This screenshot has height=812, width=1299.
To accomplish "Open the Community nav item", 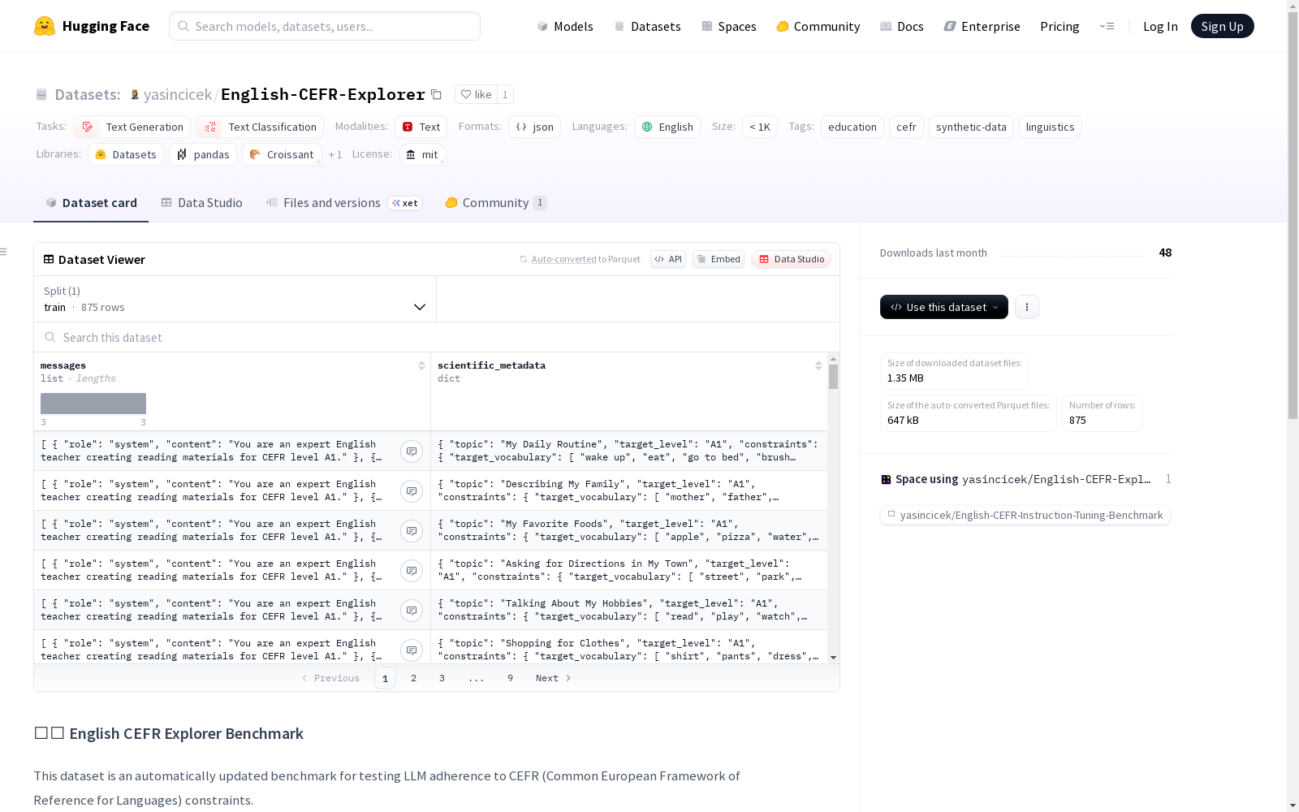I will (818, 26).
